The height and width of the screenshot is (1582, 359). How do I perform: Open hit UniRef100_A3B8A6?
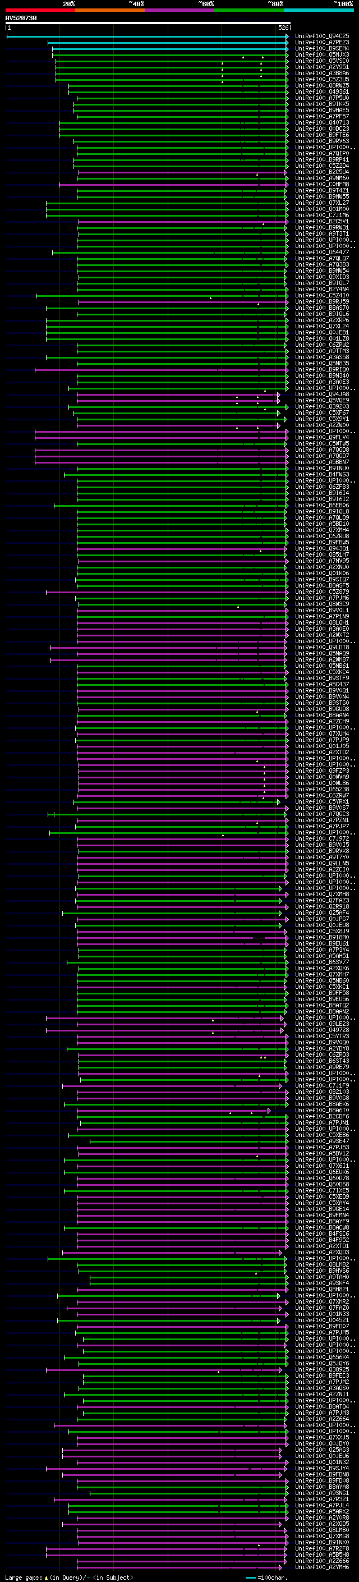[x=322, y=74]
